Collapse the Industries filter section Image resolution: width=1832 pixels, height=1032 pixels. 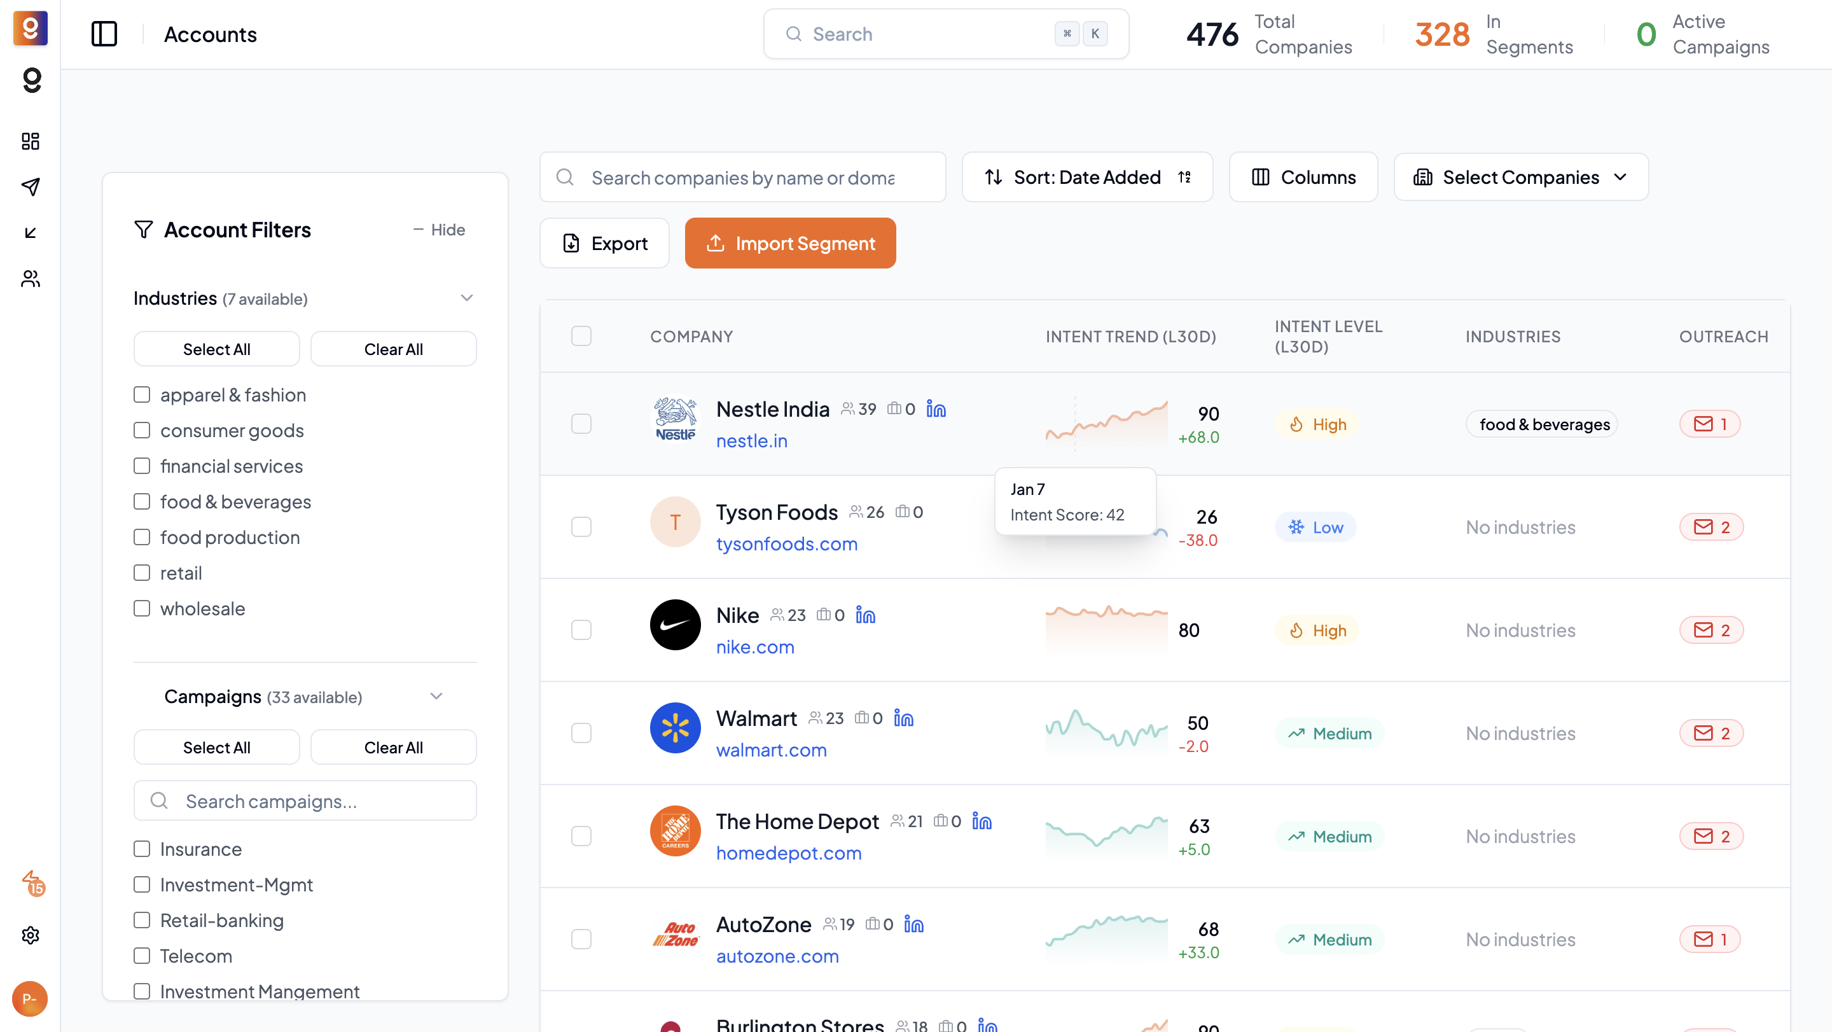tap(466, 298)
